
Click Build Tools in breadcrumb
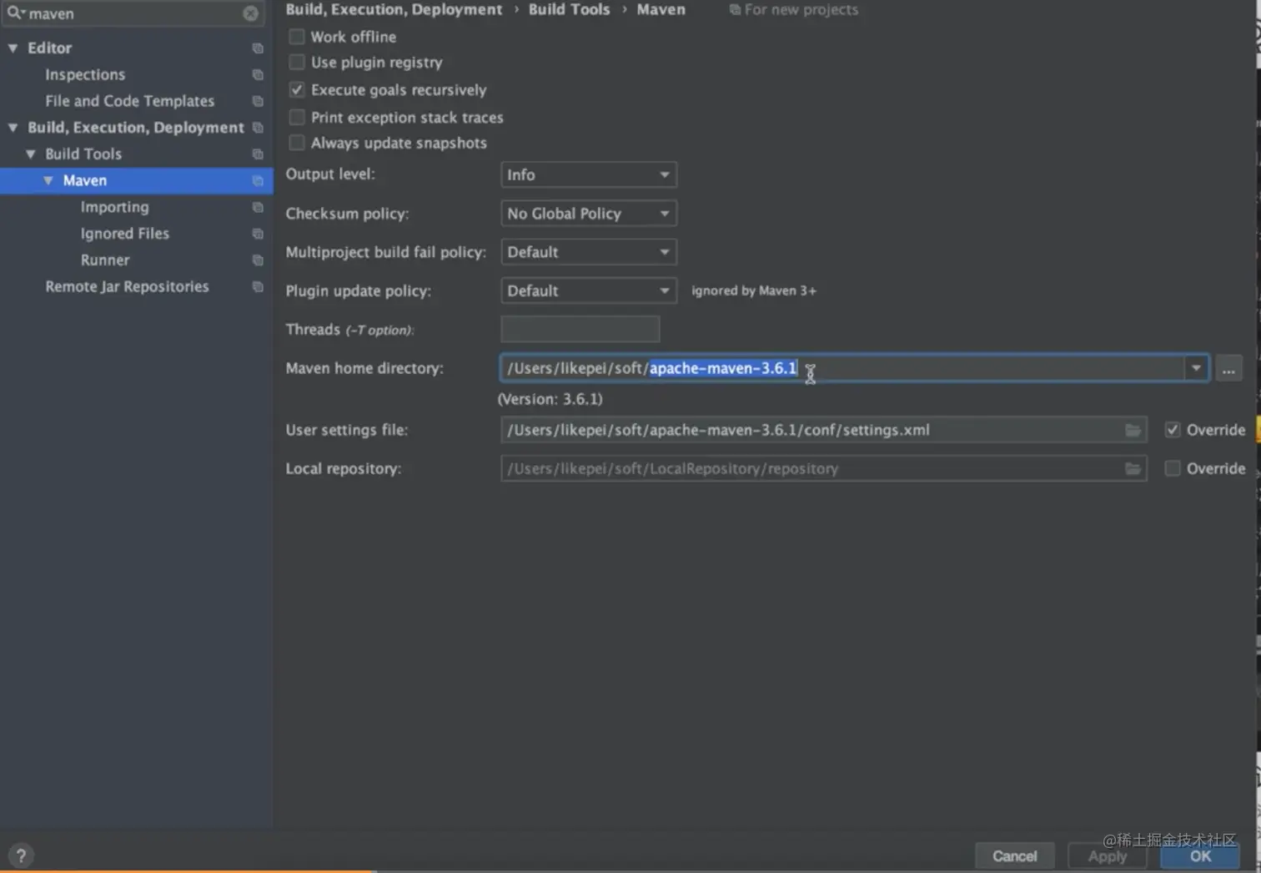(569, 9)
